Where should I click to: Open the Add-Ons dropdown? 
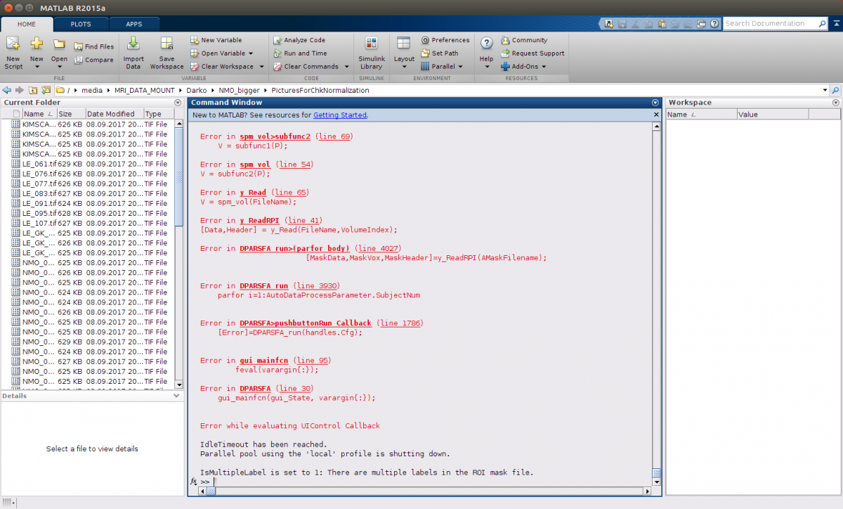pyautogui.click(x=544, y=67)
